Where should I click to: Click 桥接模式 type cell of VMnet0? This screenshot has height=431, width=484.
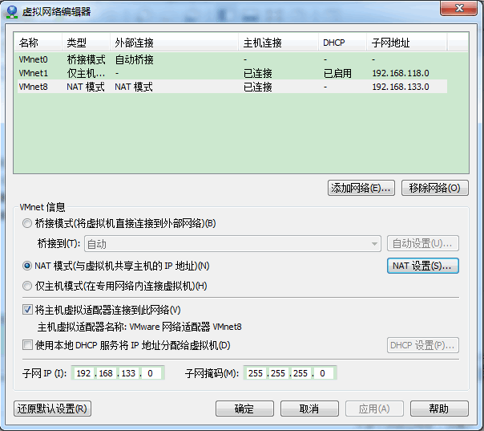(86, 59)
